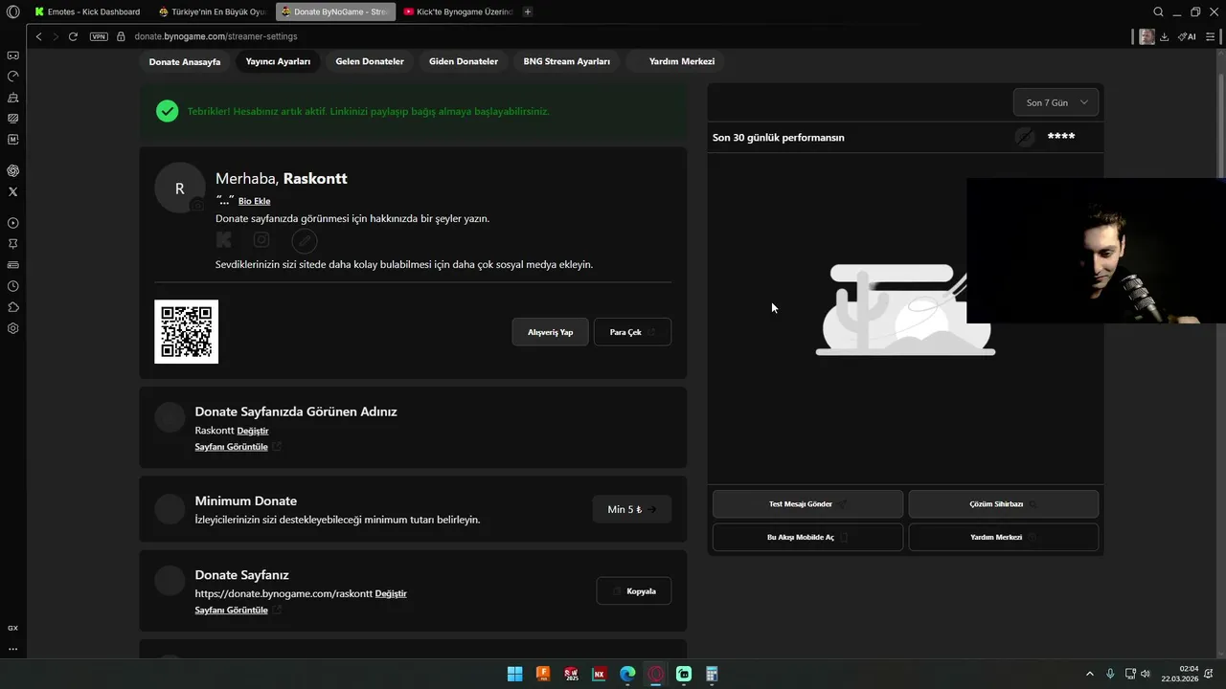1226x689 pixels.
Task: Toggle the hidden earnings eye icon
Action: pos(1025,137)
